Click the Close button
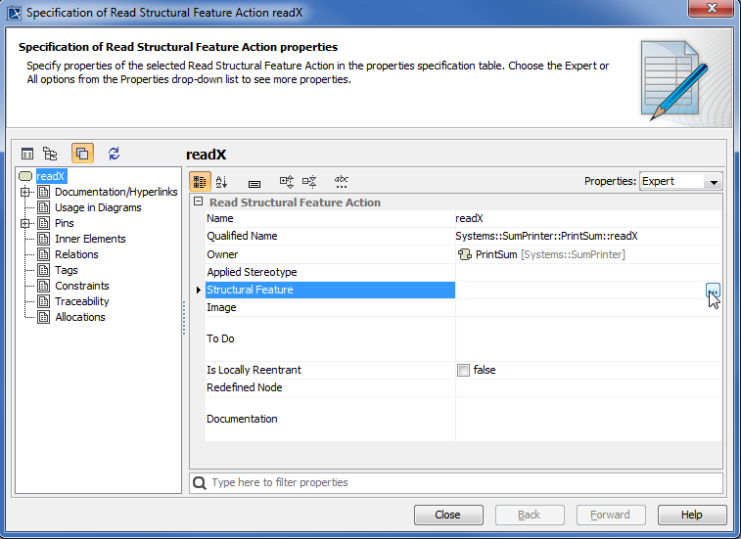Image resolution: width=741 pixels, height=539 pixels. point(448,515)
